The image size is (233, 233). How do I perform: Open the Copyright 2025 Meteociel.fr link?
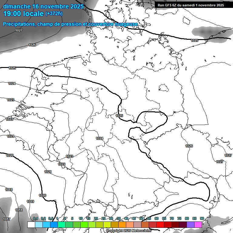129,231
